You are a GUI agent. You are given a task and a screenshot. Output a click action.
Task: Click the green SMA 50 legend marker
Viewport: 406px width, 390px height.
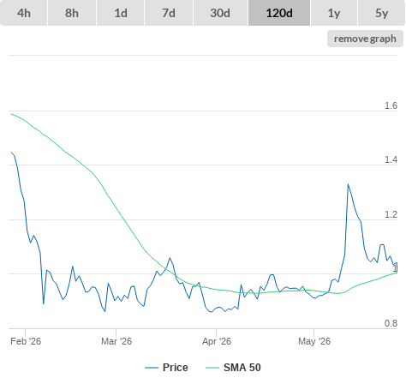[212, 368]
